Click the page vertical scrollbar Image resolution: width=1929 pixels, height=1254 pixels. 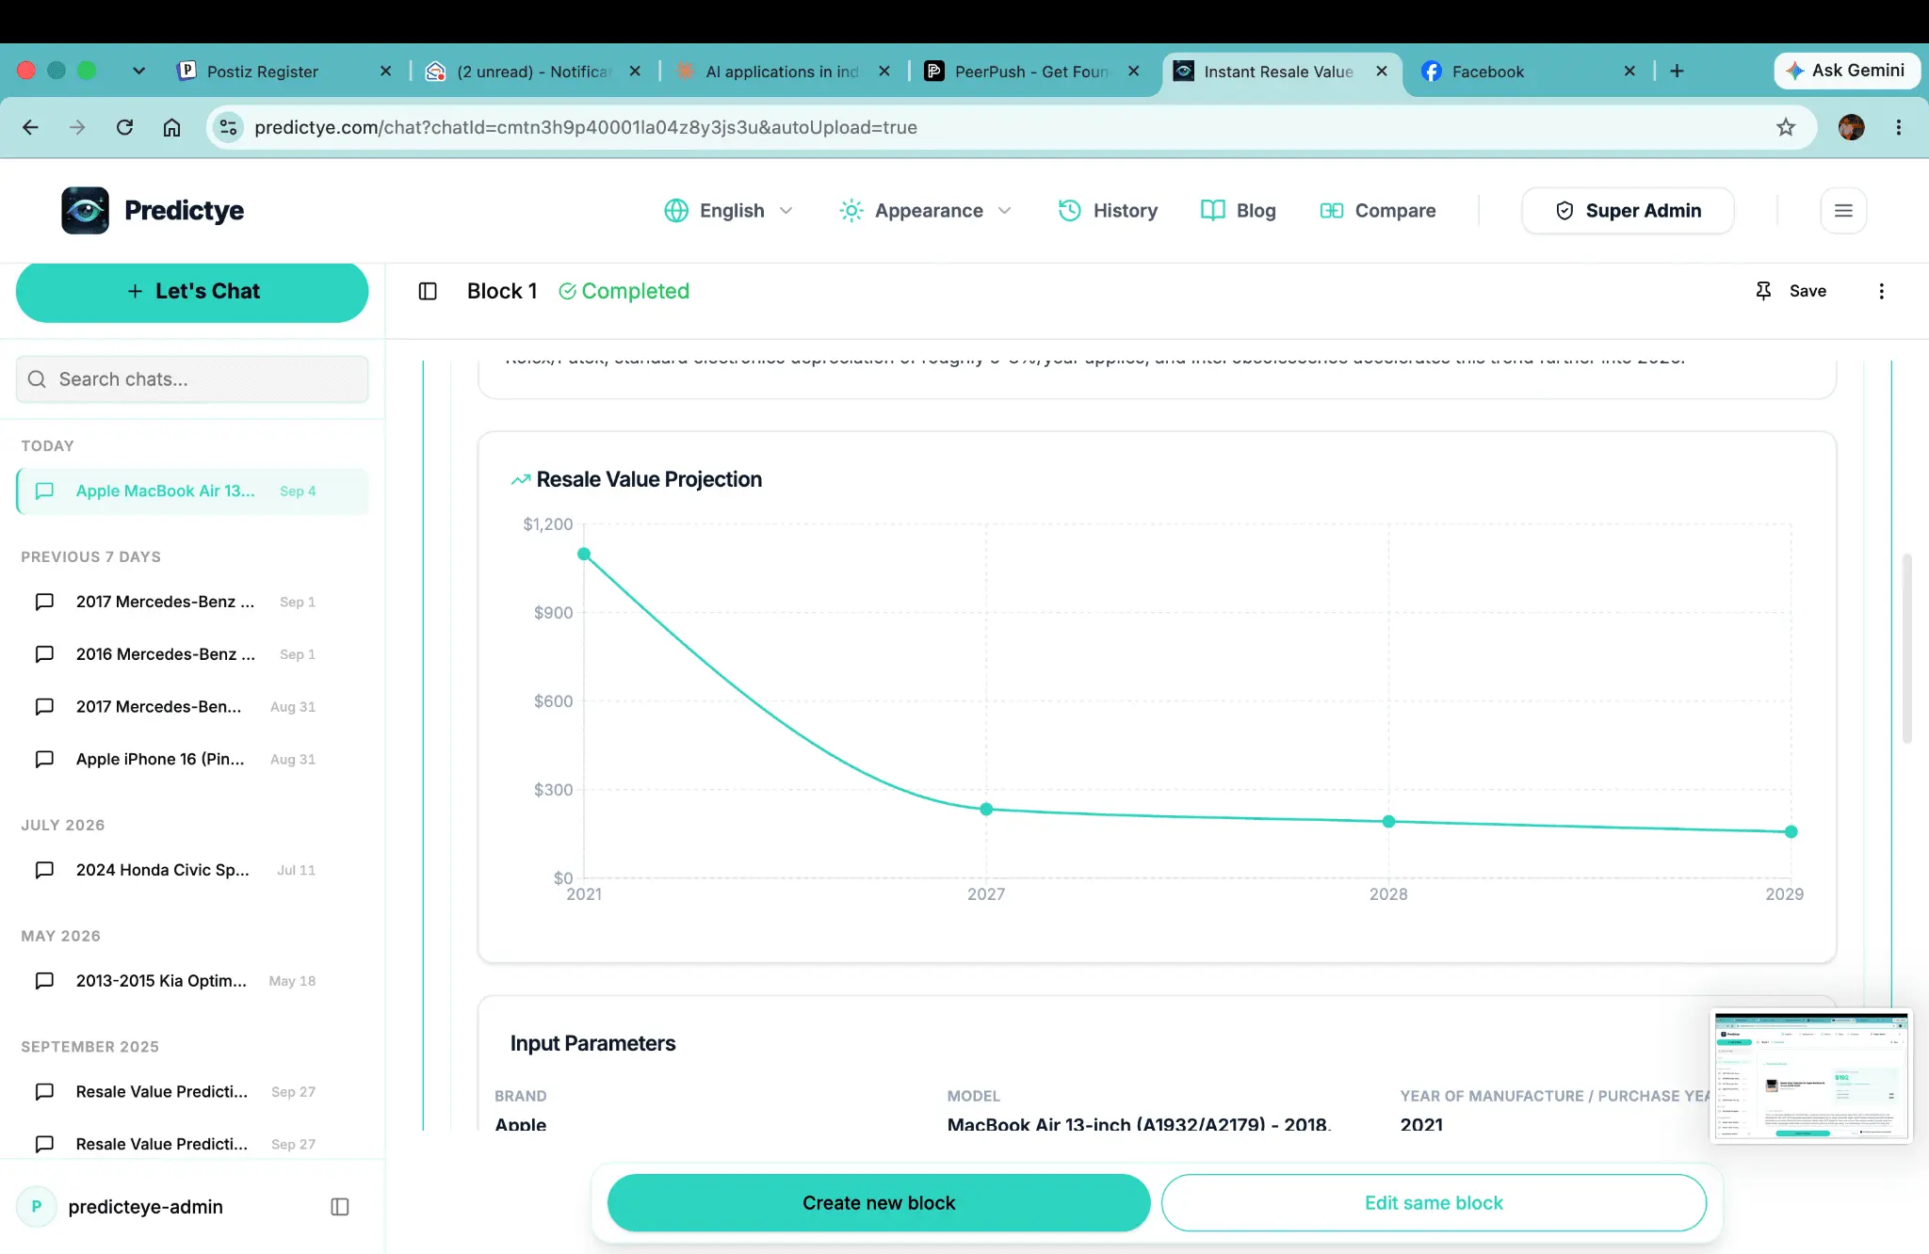1907,650
